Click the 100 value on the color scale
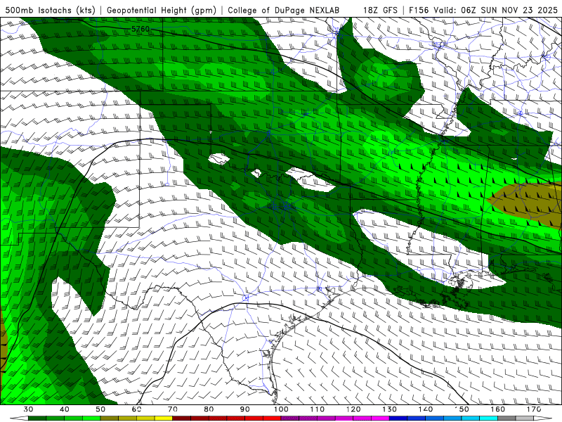 coord(281,409)
